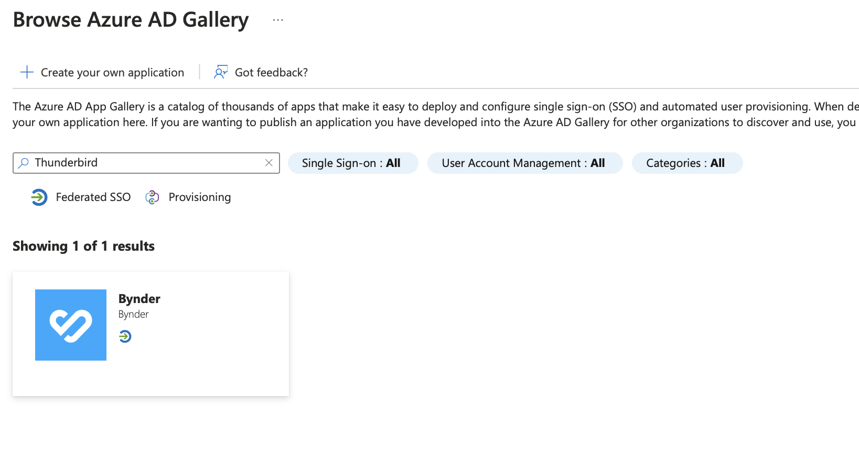859x470 pixels.
Task: Click the federated SSO badge on Bynder card
Action: 125,337
